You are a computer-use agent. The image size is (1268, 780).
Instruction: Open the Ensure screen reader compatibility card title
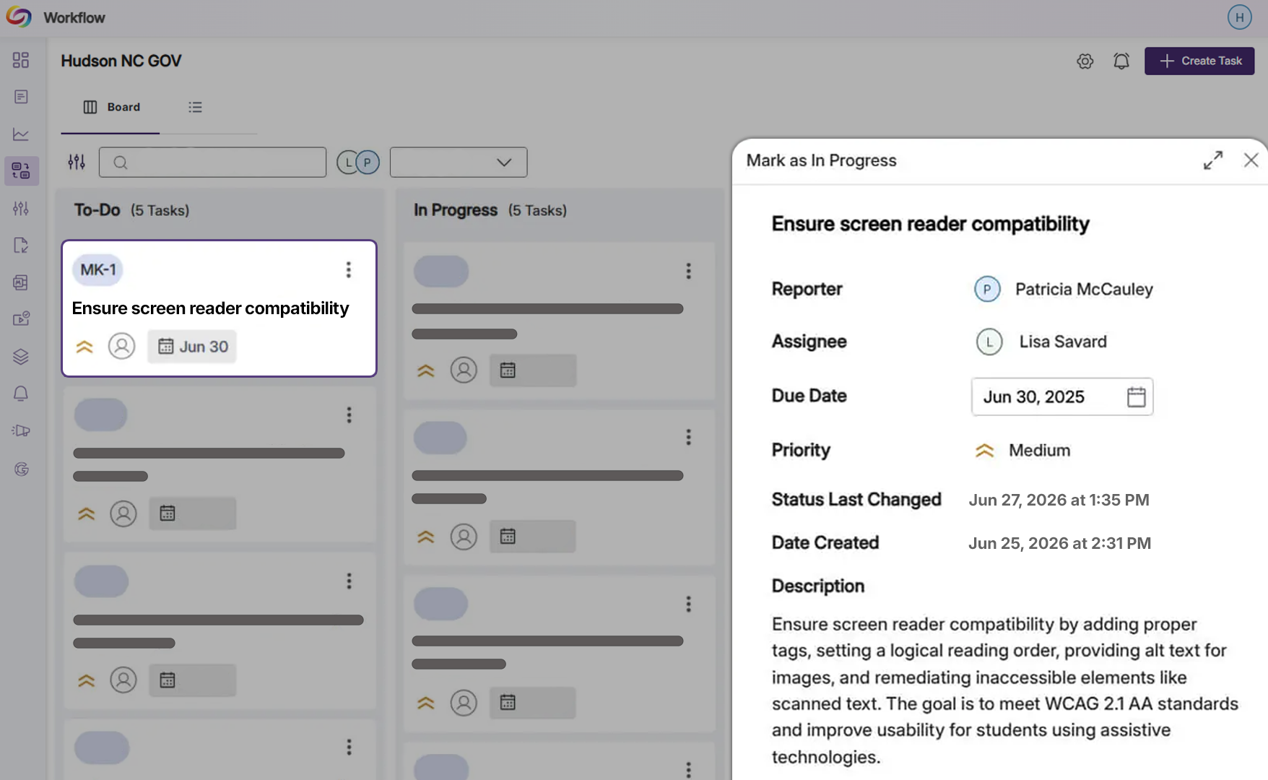click(x=210, y=308)
